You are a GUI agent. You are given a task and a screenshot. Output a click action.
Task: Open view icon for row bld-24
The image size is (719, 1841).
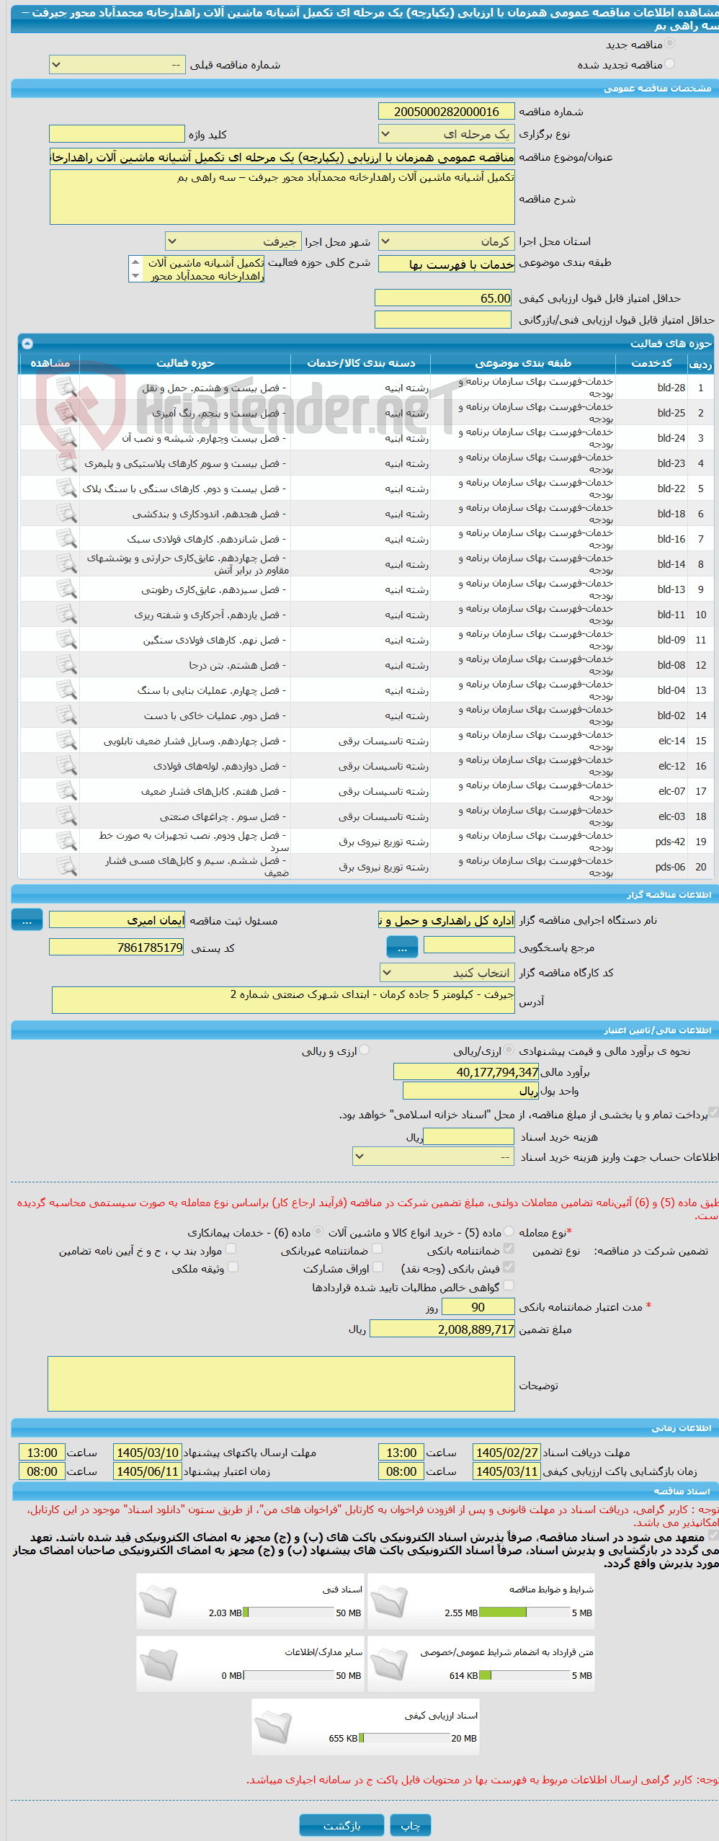pos(66,438)
